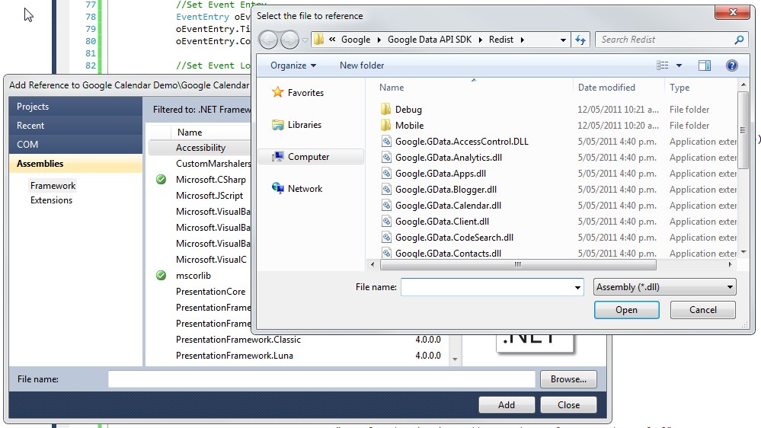Open the Organize dropdown menu
This screenshot has height=428, width=761.
click(x=293, y=65)
